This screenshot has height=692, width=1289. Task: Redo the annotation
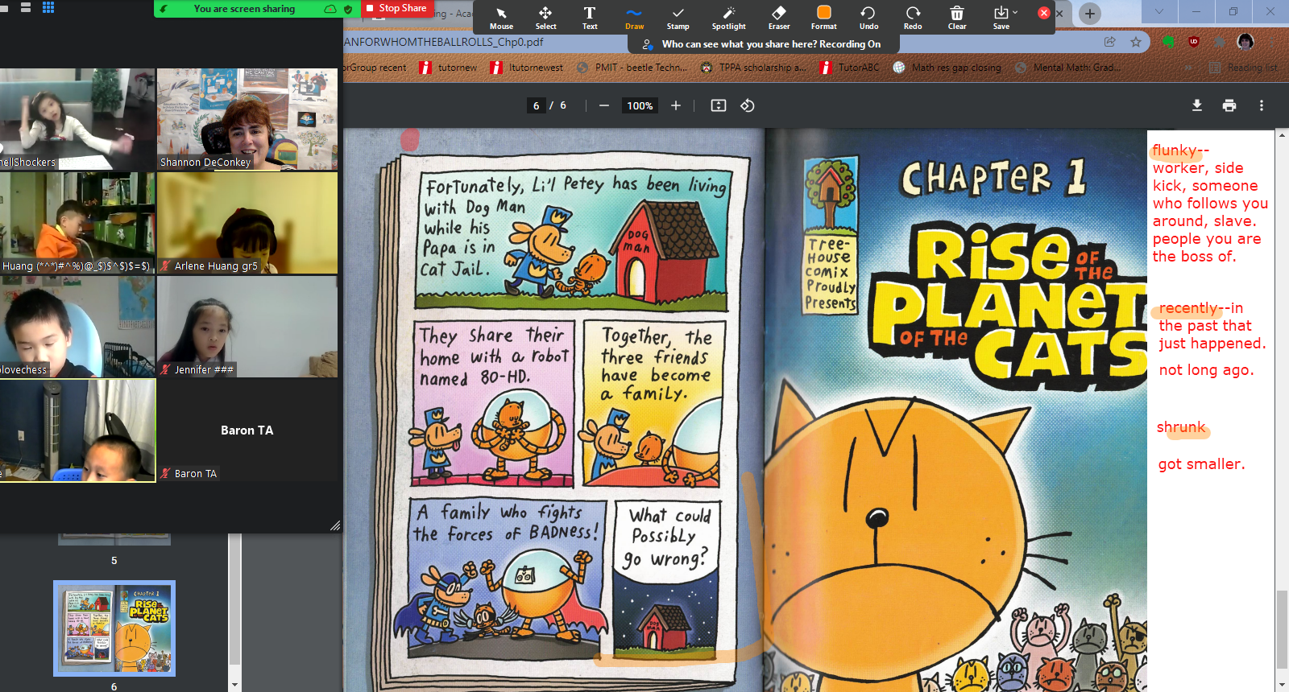[913, 18]
